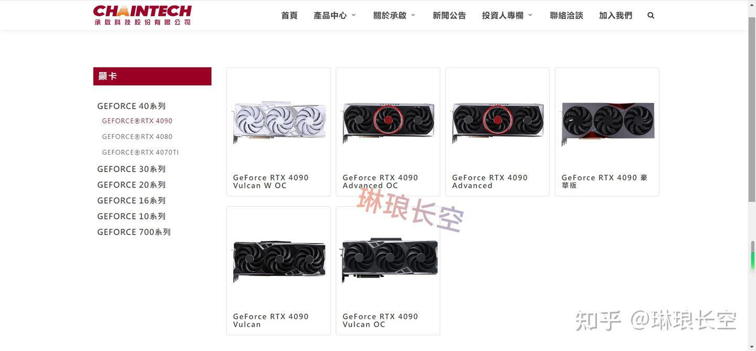
Task: Open the GEFORCE 700系列 category
Action: click(x=134, y=232)
